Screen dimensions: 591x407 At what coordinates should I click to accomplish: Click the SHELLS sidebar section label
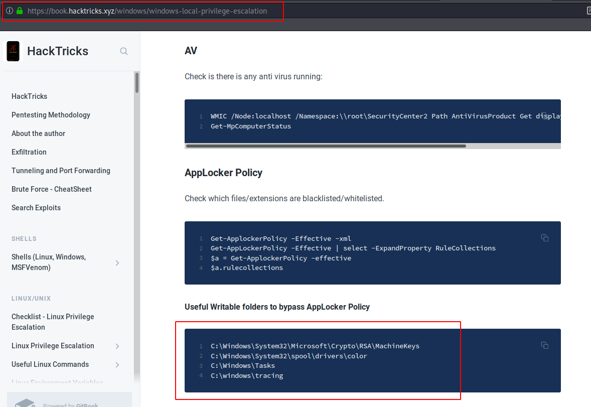coord(24,239)
